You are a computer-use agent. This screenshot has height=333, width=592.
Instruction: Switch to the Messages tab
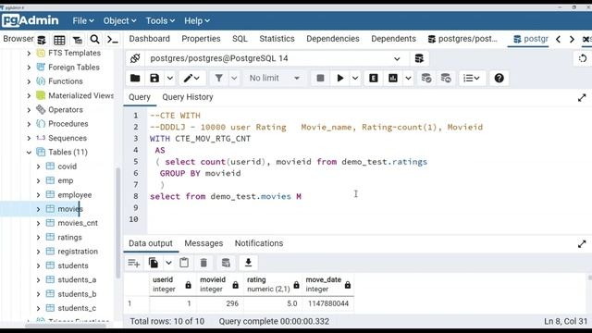tap(203, 243)
